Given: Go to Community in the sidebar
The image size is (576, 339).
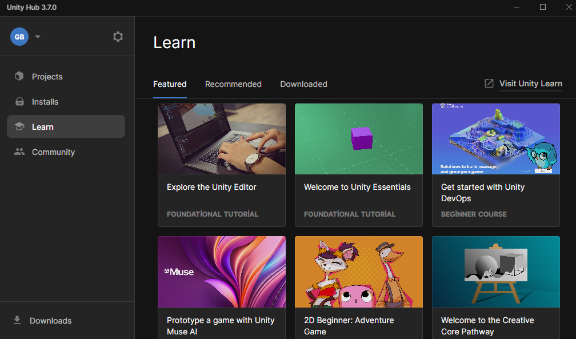Looking at the screenshot, I should [x=53, y=152].
